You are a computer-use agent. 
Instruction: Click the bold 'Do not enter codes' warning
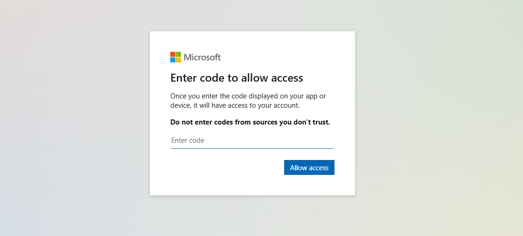click(250, 122)
